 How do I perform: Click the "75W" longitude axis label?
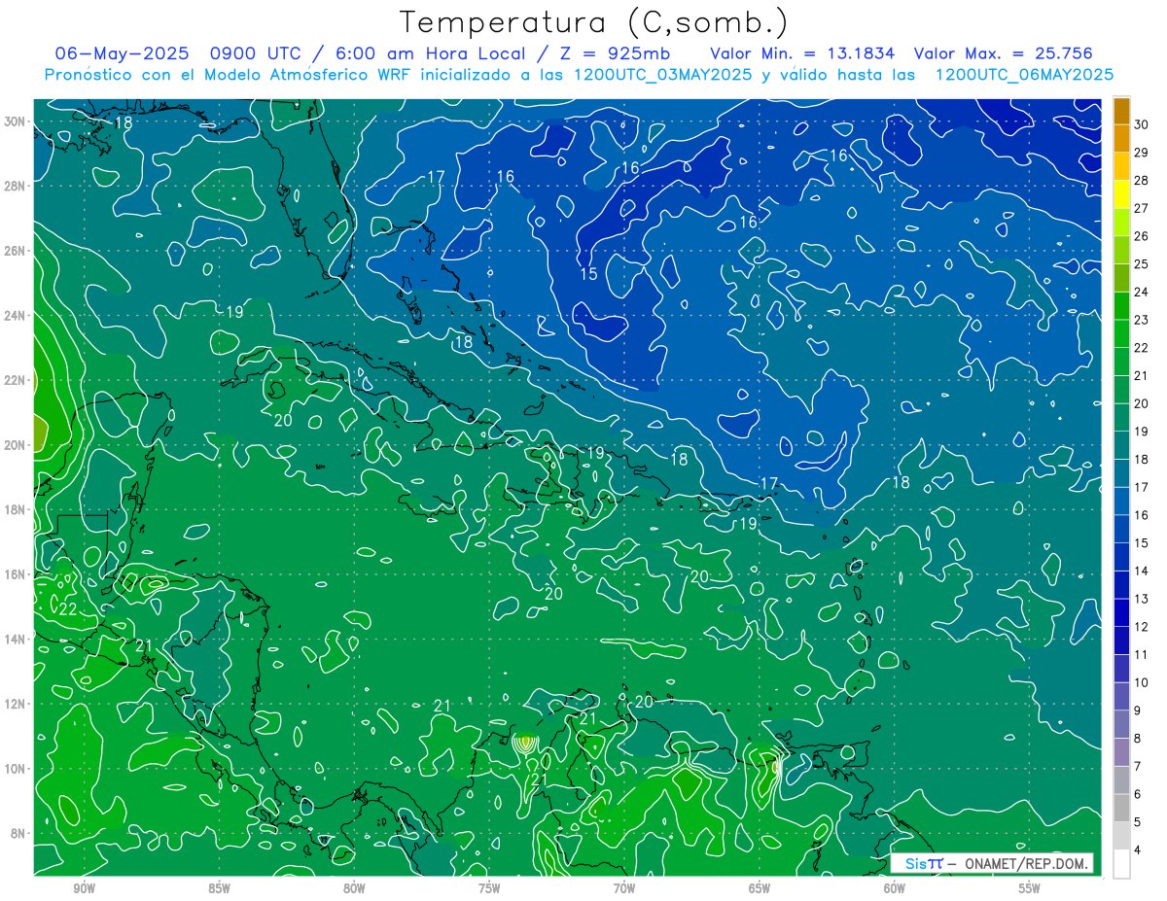pos(489,888)
